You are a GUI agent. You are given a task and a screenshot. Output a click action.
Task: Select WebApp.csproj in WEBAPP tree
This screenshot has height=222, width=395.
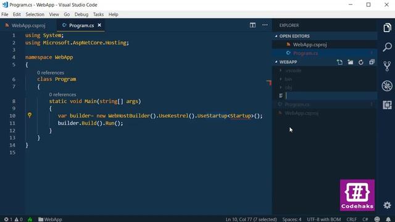pyautogui.click(x=325, y=113)
